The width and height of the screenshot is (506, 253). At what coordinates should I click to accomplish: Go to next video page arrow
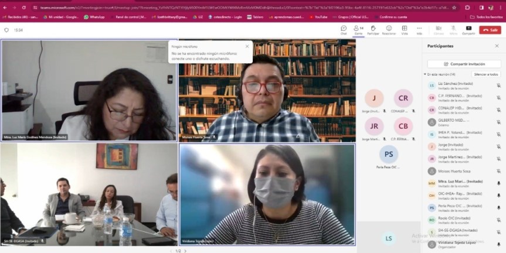tap(185, 251)
